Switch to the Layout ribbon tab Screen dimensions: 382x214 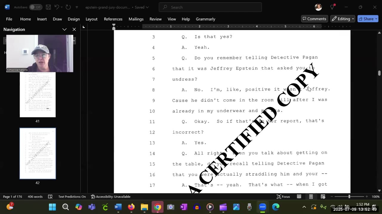tap(92, 19)
